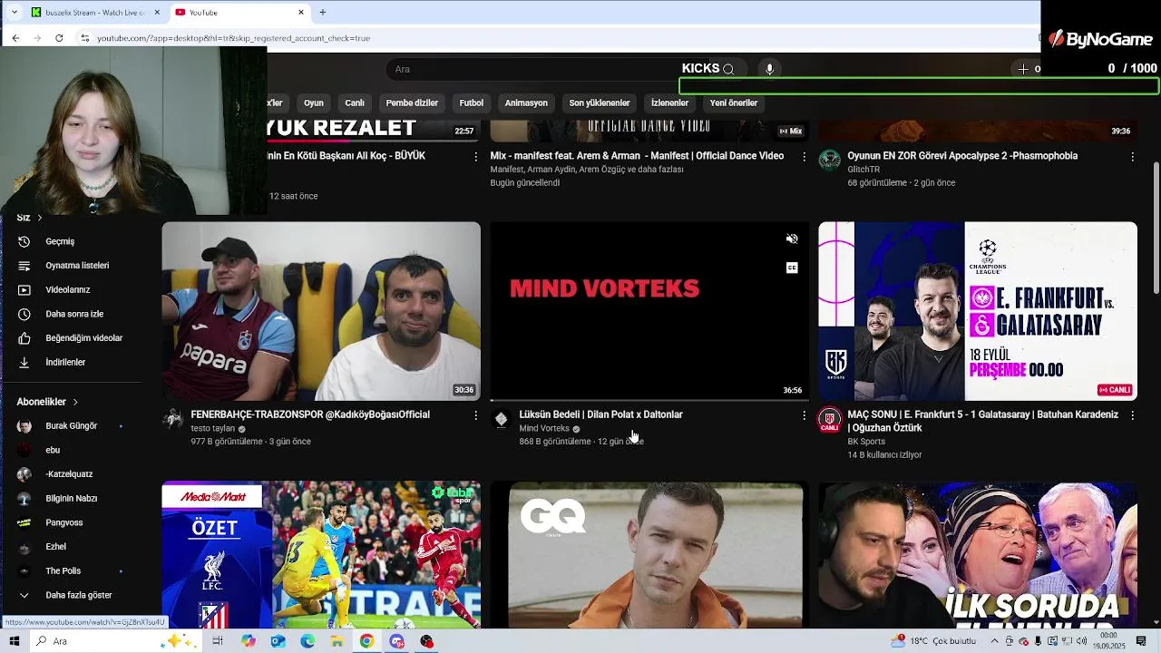
Task: Reload the page in browser
Action: point(59,38)
